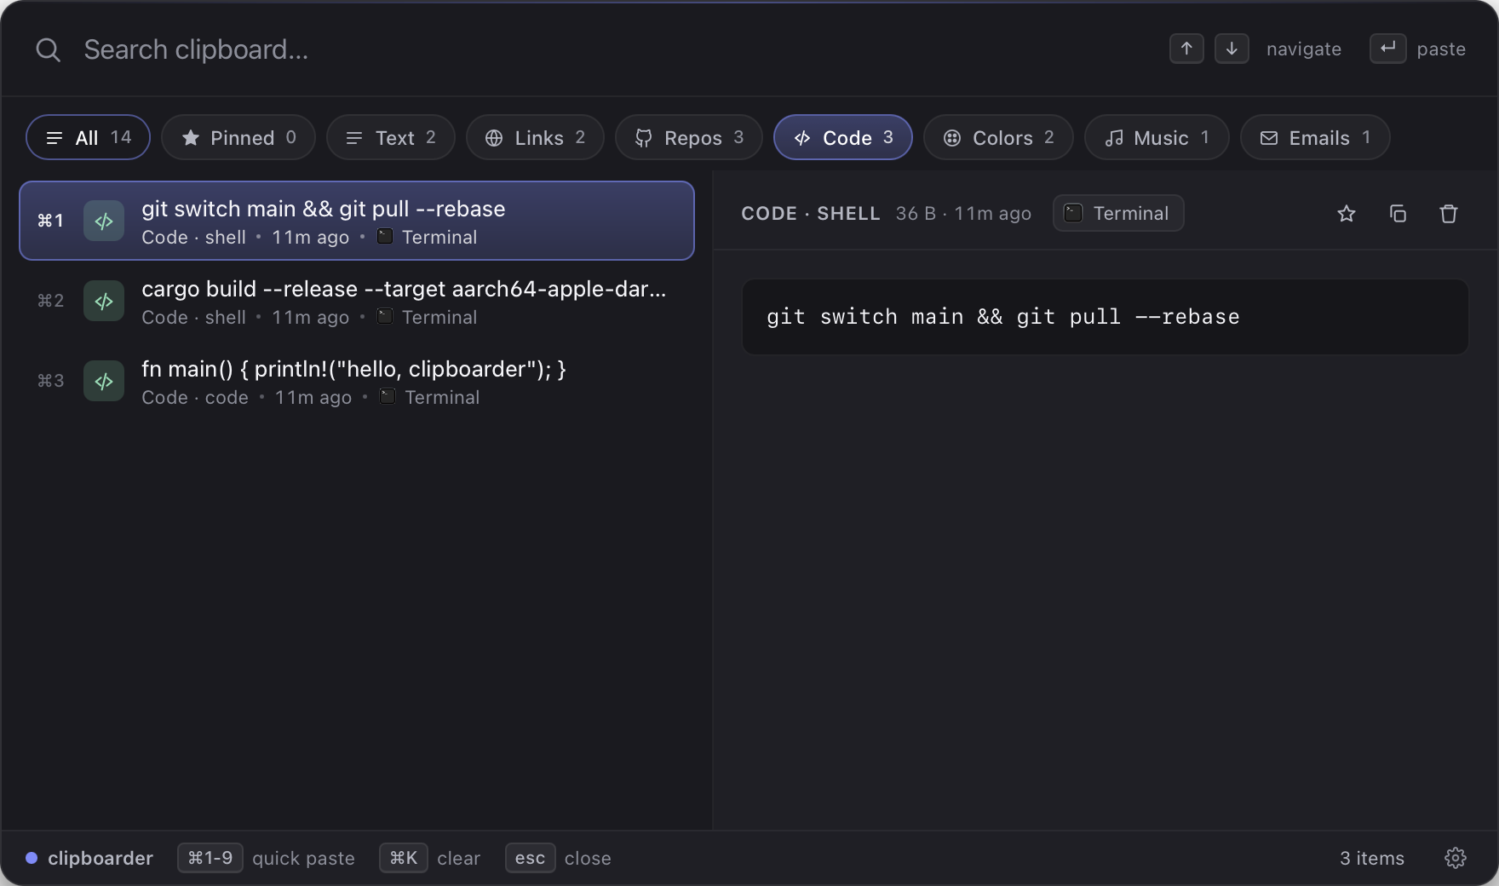The height and width of the screenshot is (886, 1499).
Task: Click the ⌘1 shortcut label
Action: pyautogui.click(x=50, y=221)
